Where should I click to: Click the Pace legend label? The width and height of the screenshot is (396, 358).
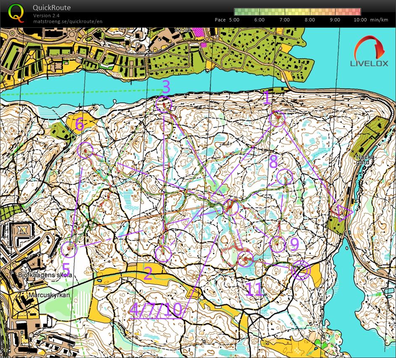[x=220, y=20]
